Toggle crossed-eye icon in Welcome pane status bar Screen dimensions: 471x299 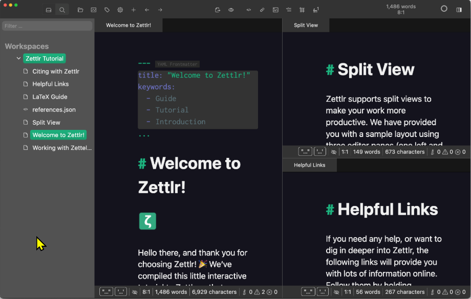[x=135, y=292]
